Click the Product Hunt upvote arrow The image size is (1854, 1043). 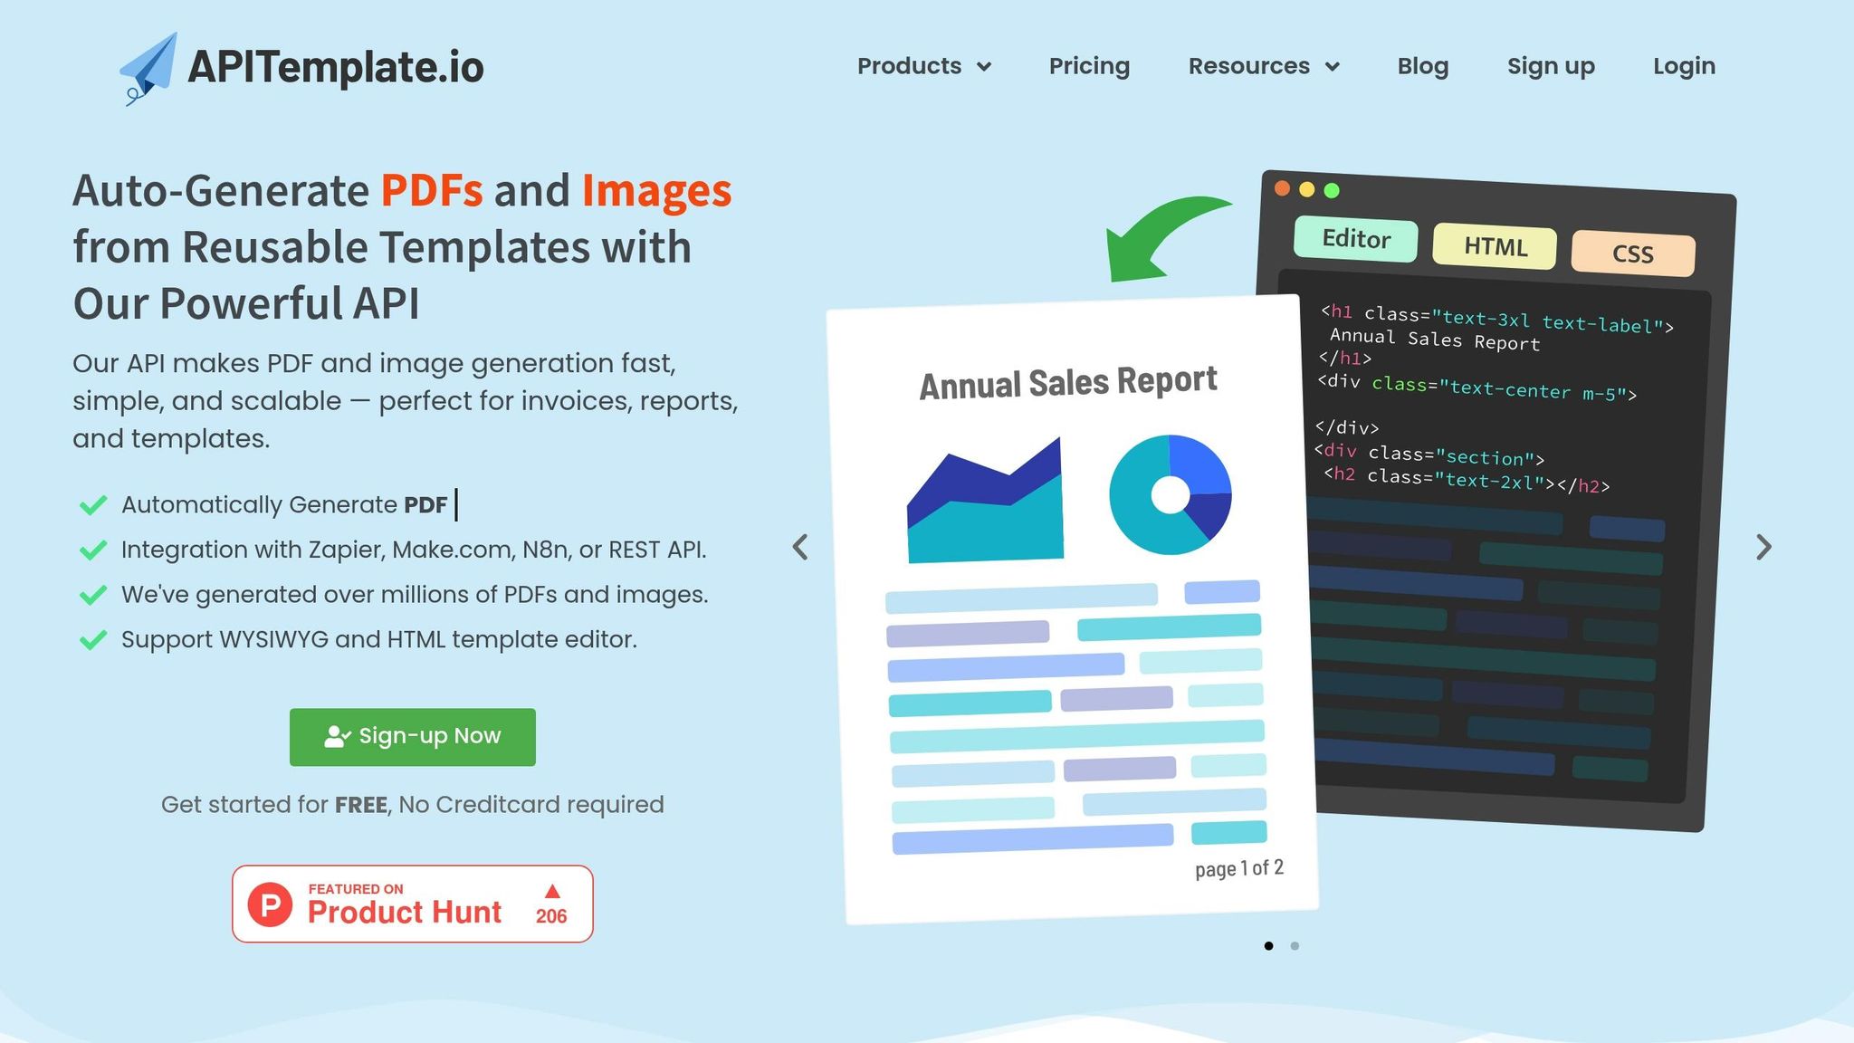(x=552, y=891)
